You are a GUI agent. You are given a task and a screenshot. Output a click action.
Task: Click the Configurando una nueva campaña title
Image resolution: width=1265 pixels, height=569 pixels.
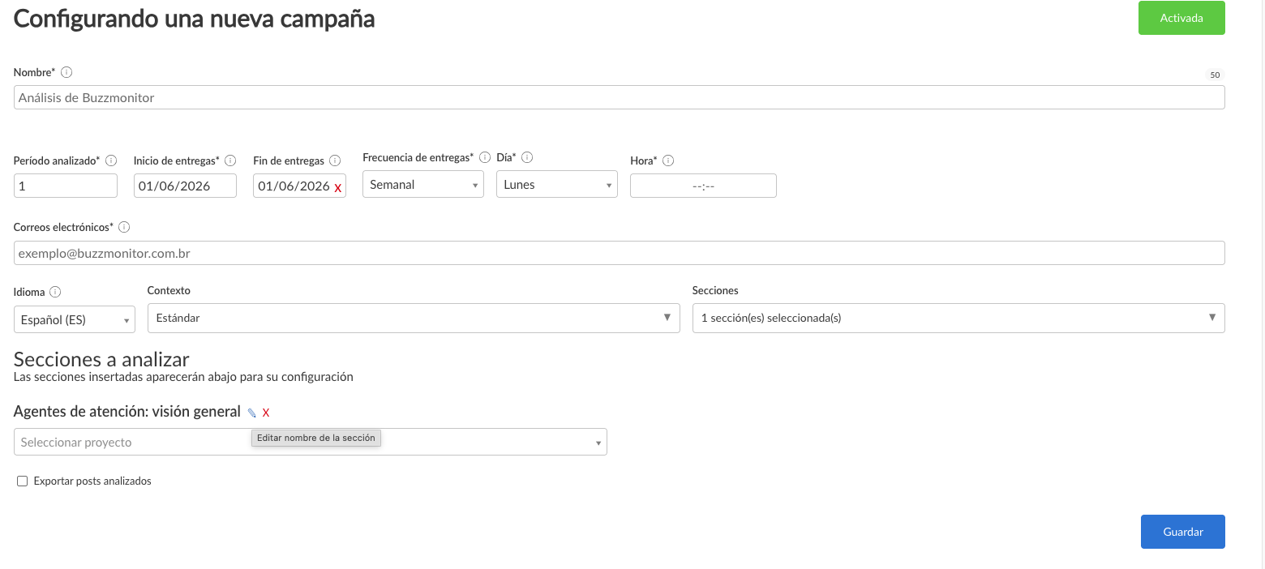click(194, 19)
